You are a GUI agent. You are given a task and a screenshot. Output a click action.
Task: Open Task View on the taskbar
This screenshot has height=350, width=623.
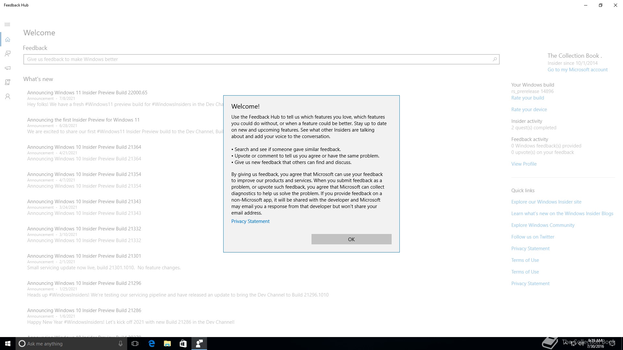135,344
